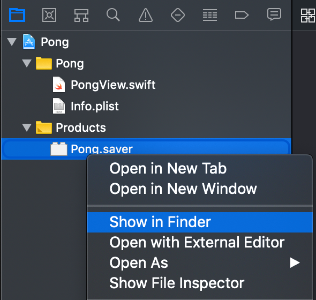The height and width of the screenshot is (300, 316).
Task: Expand the Open As submenu arrow
Action: (x=295, y=263)
